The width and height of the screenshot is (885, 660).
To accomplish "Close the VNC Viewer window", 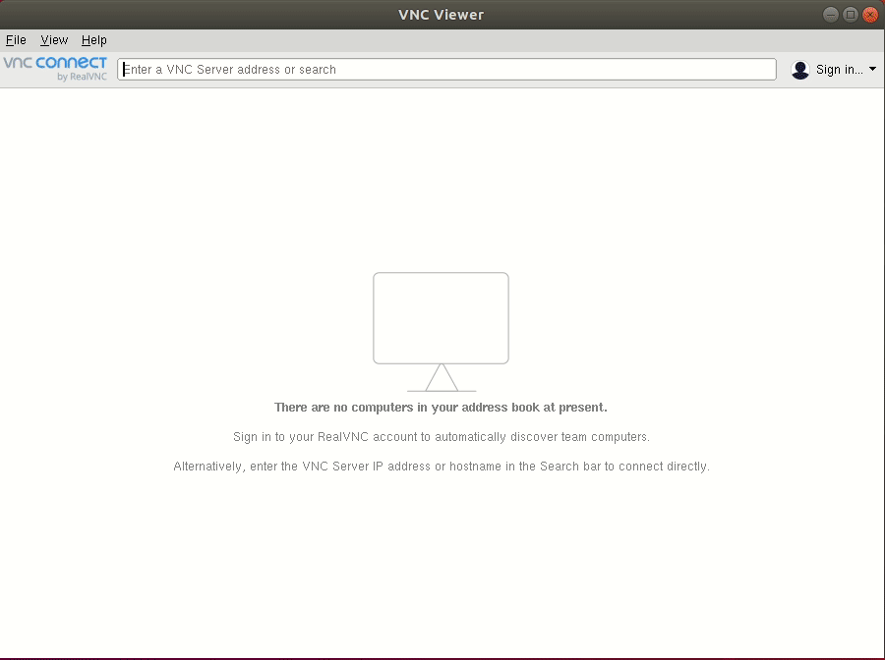I will point(869,15).
